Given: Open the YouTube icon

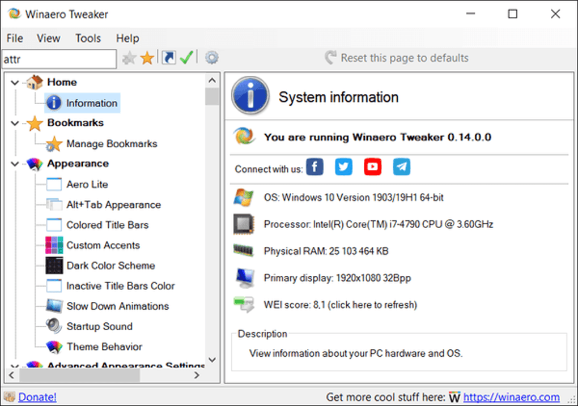Looking at the screenshot, I should [x=372, y=166].
